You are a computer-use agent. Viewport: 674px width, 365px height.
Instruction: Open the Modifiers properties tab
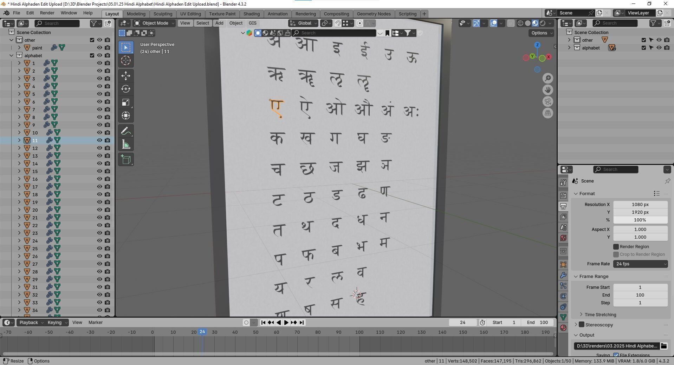[563, 275]
